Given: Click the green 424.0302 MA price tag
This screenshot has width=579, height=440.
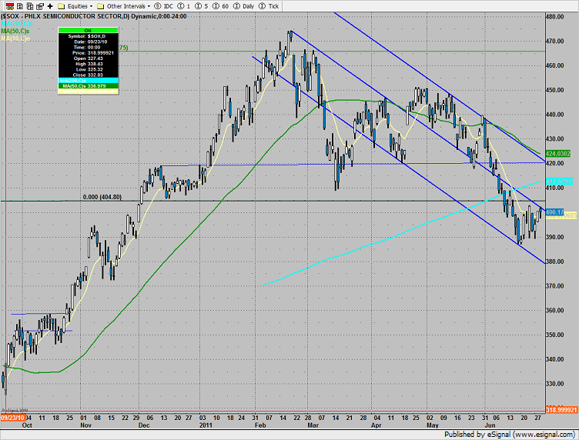Looking at the screenshot, I should 558,153.
